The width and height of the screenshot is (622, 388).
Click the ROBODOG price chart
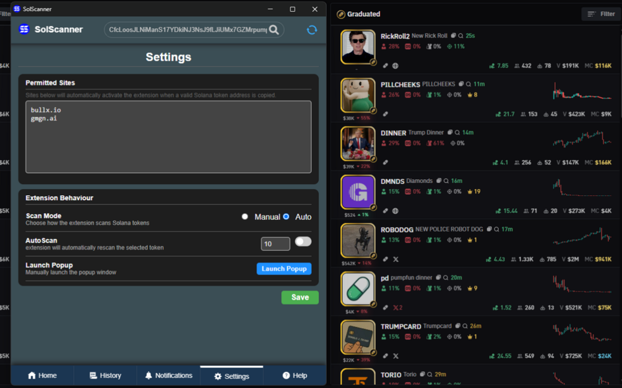click(582, 235)
